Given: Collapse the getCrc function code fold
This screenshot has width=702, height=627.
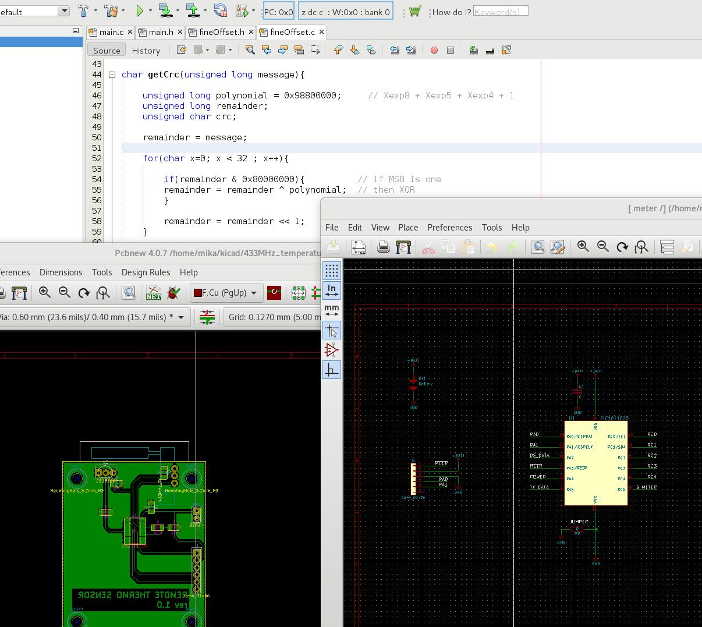Looking at the screenshot, I should tap(112, 75).
